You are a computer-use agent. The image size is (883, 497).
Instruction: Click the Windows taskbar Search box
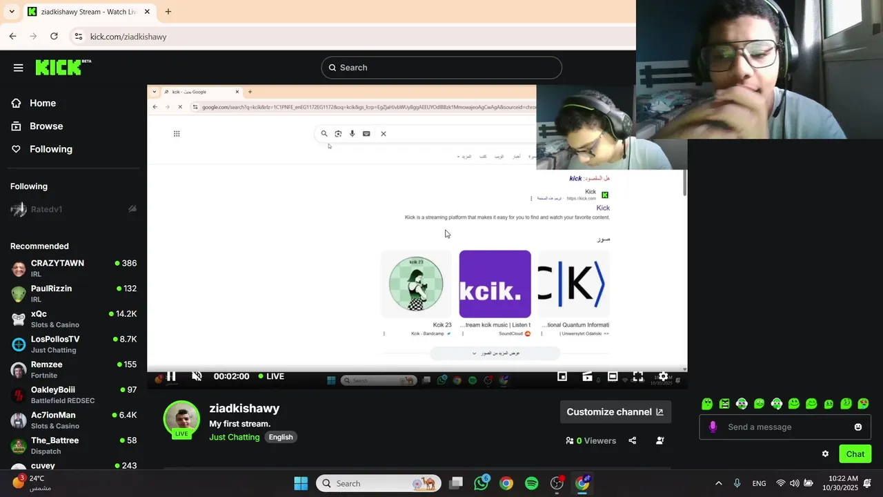tap(378, 483)
